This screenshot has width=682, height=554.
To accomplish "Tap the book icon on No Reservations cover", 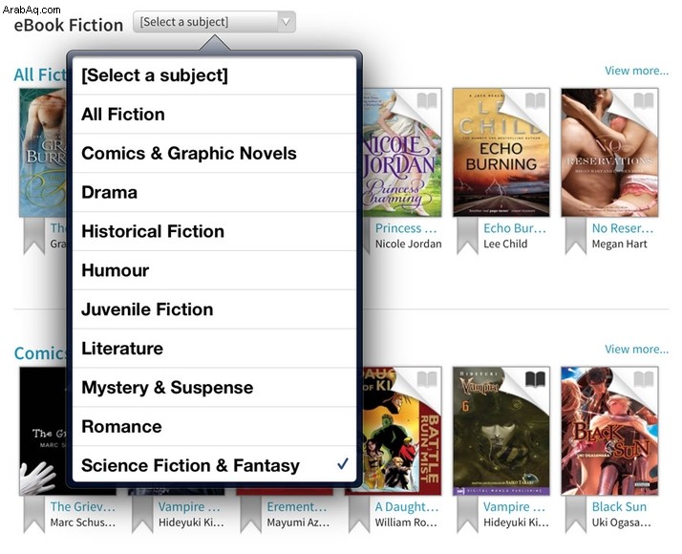I will pyautogui.click(x=643, y=100).
